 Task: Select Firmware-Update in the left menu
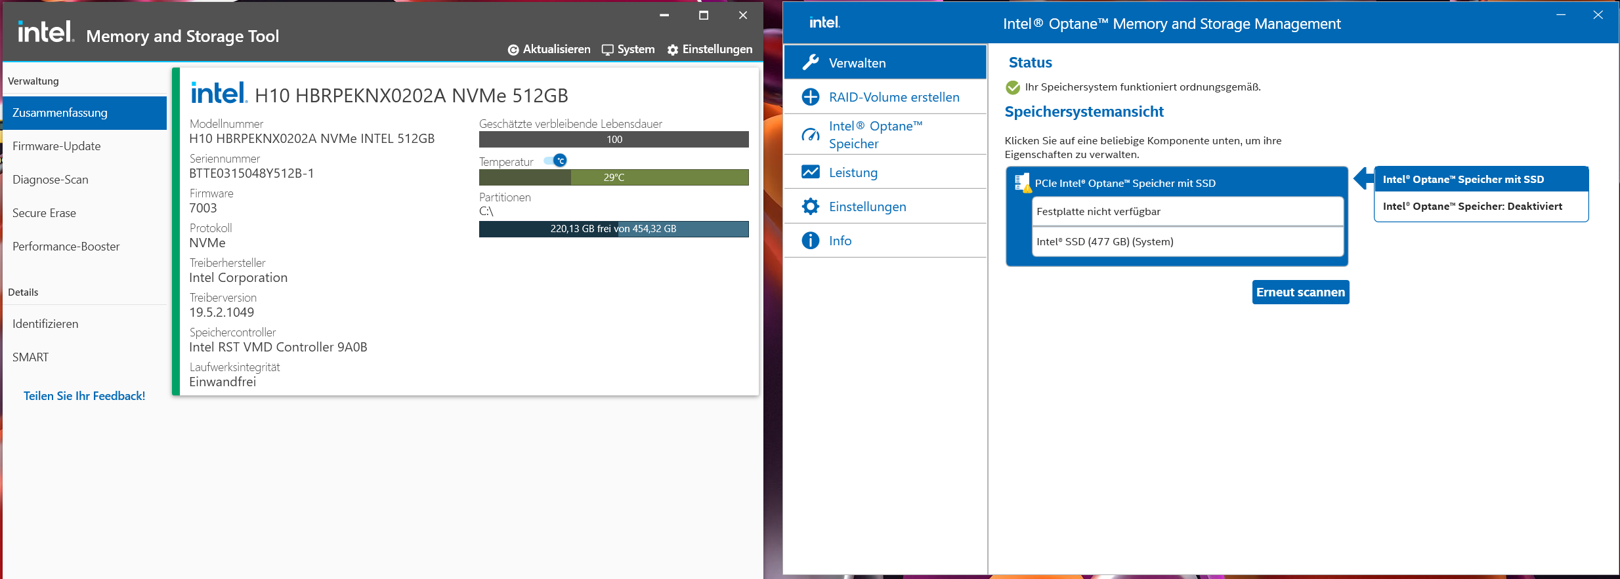coord(56,146)
